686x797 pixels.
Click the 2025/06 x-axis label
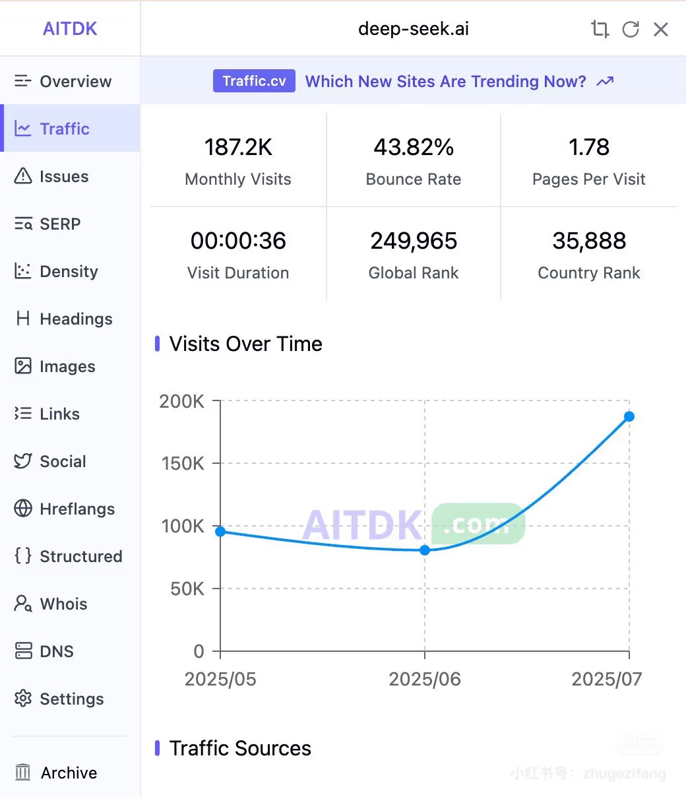point(425,680)
